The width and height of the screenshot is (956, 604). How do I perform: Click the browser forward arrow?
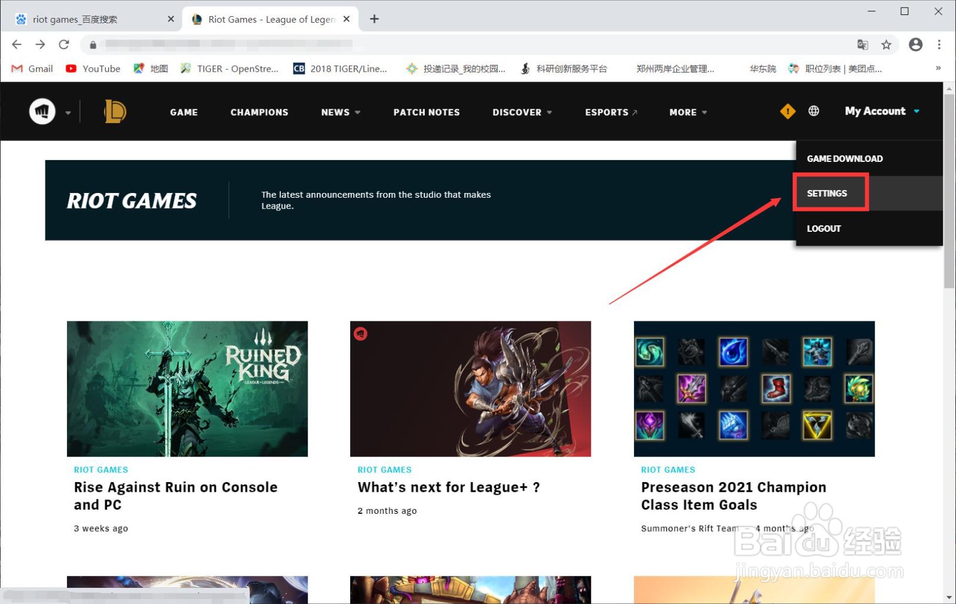[40, 44]
